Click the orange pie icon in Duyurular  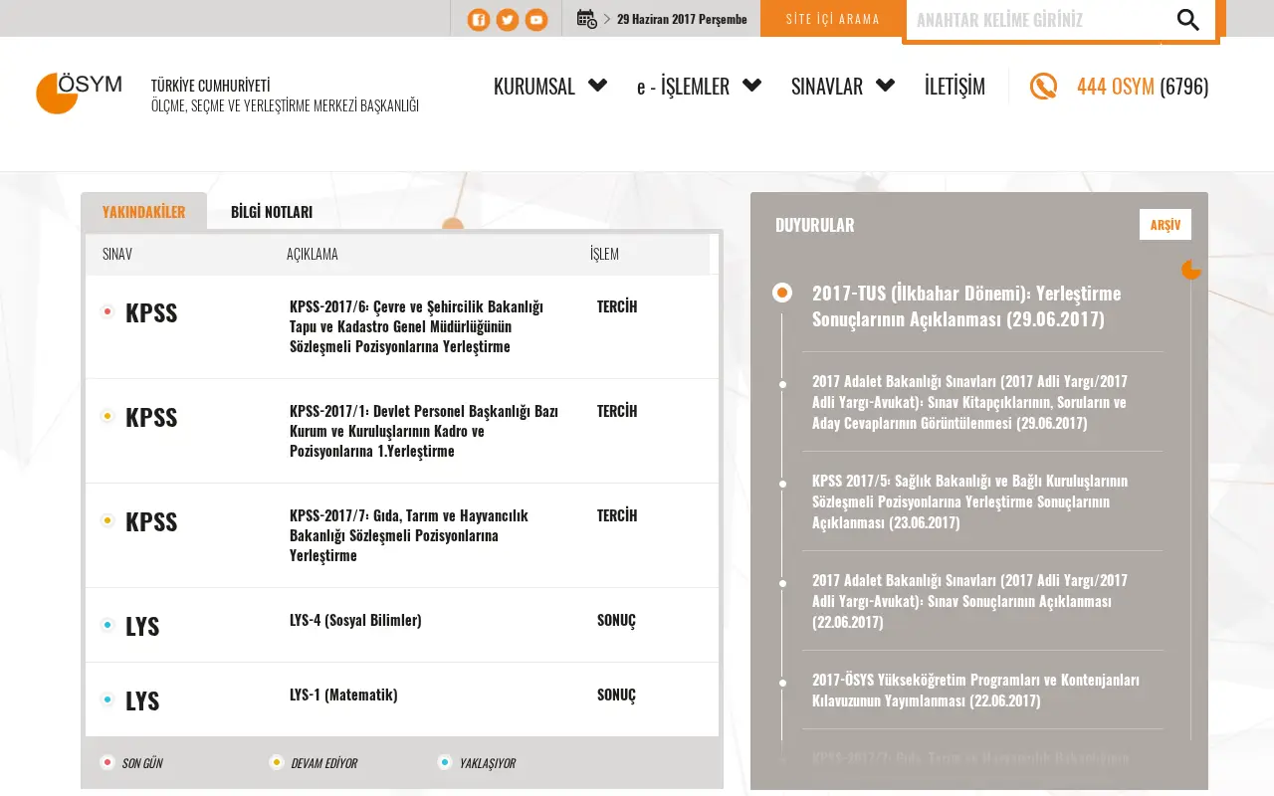click(1191, 270)
